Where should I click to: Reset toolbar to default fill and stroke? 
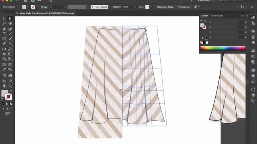2,99
